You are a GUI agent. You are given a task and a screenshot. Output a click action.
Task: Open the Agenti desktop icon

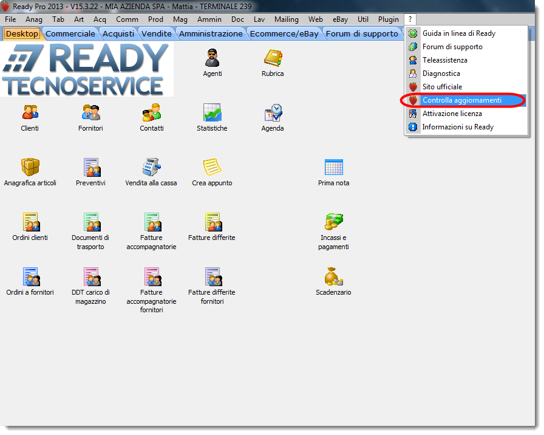[212, 58]
